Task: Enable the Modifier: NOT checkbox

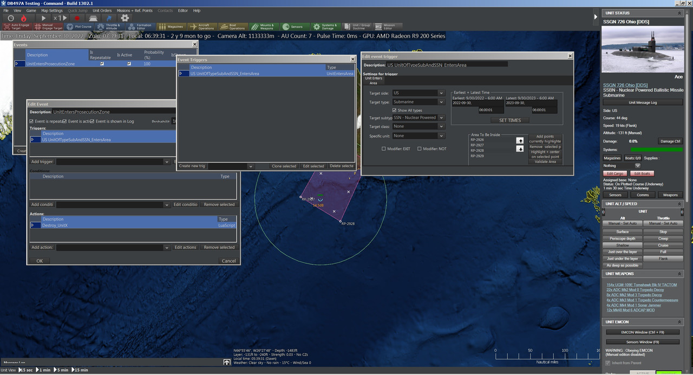Action: coord(419,148)
